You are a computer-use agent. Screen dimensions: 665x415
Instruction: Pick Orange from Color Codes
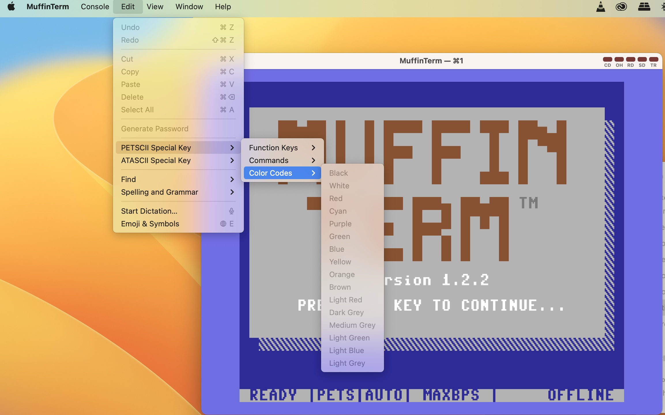[352, 274]
